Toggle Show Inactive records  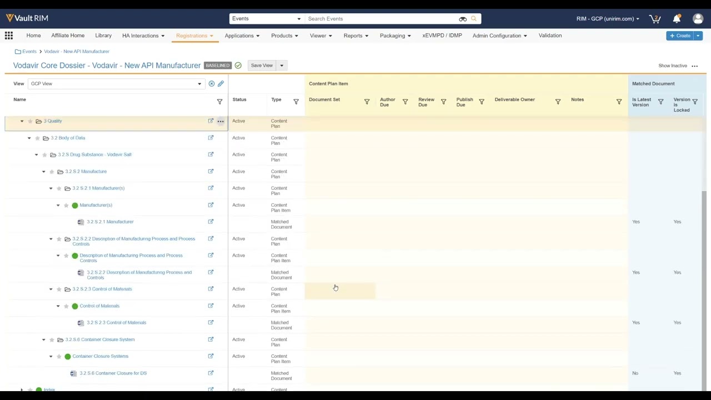click(x=673, y=66)
